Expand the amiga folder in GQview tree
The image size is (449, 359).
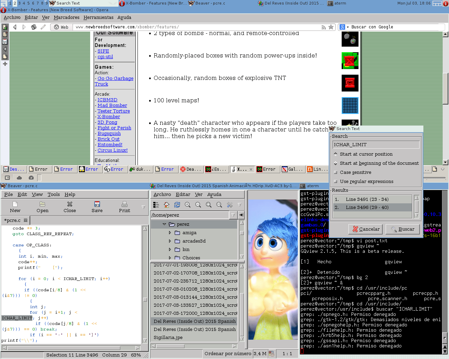[x=170, y=233]
